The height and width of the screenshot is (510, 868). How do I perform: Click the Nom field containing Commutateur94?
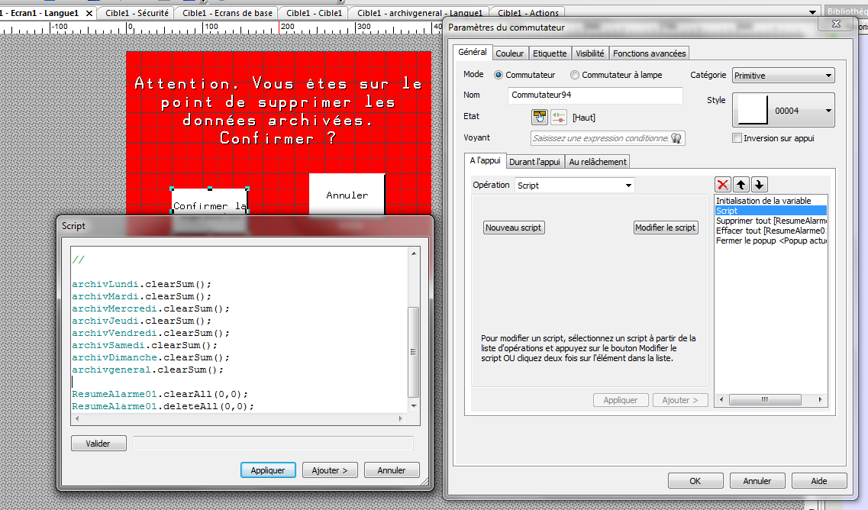(x=595, y=95)
